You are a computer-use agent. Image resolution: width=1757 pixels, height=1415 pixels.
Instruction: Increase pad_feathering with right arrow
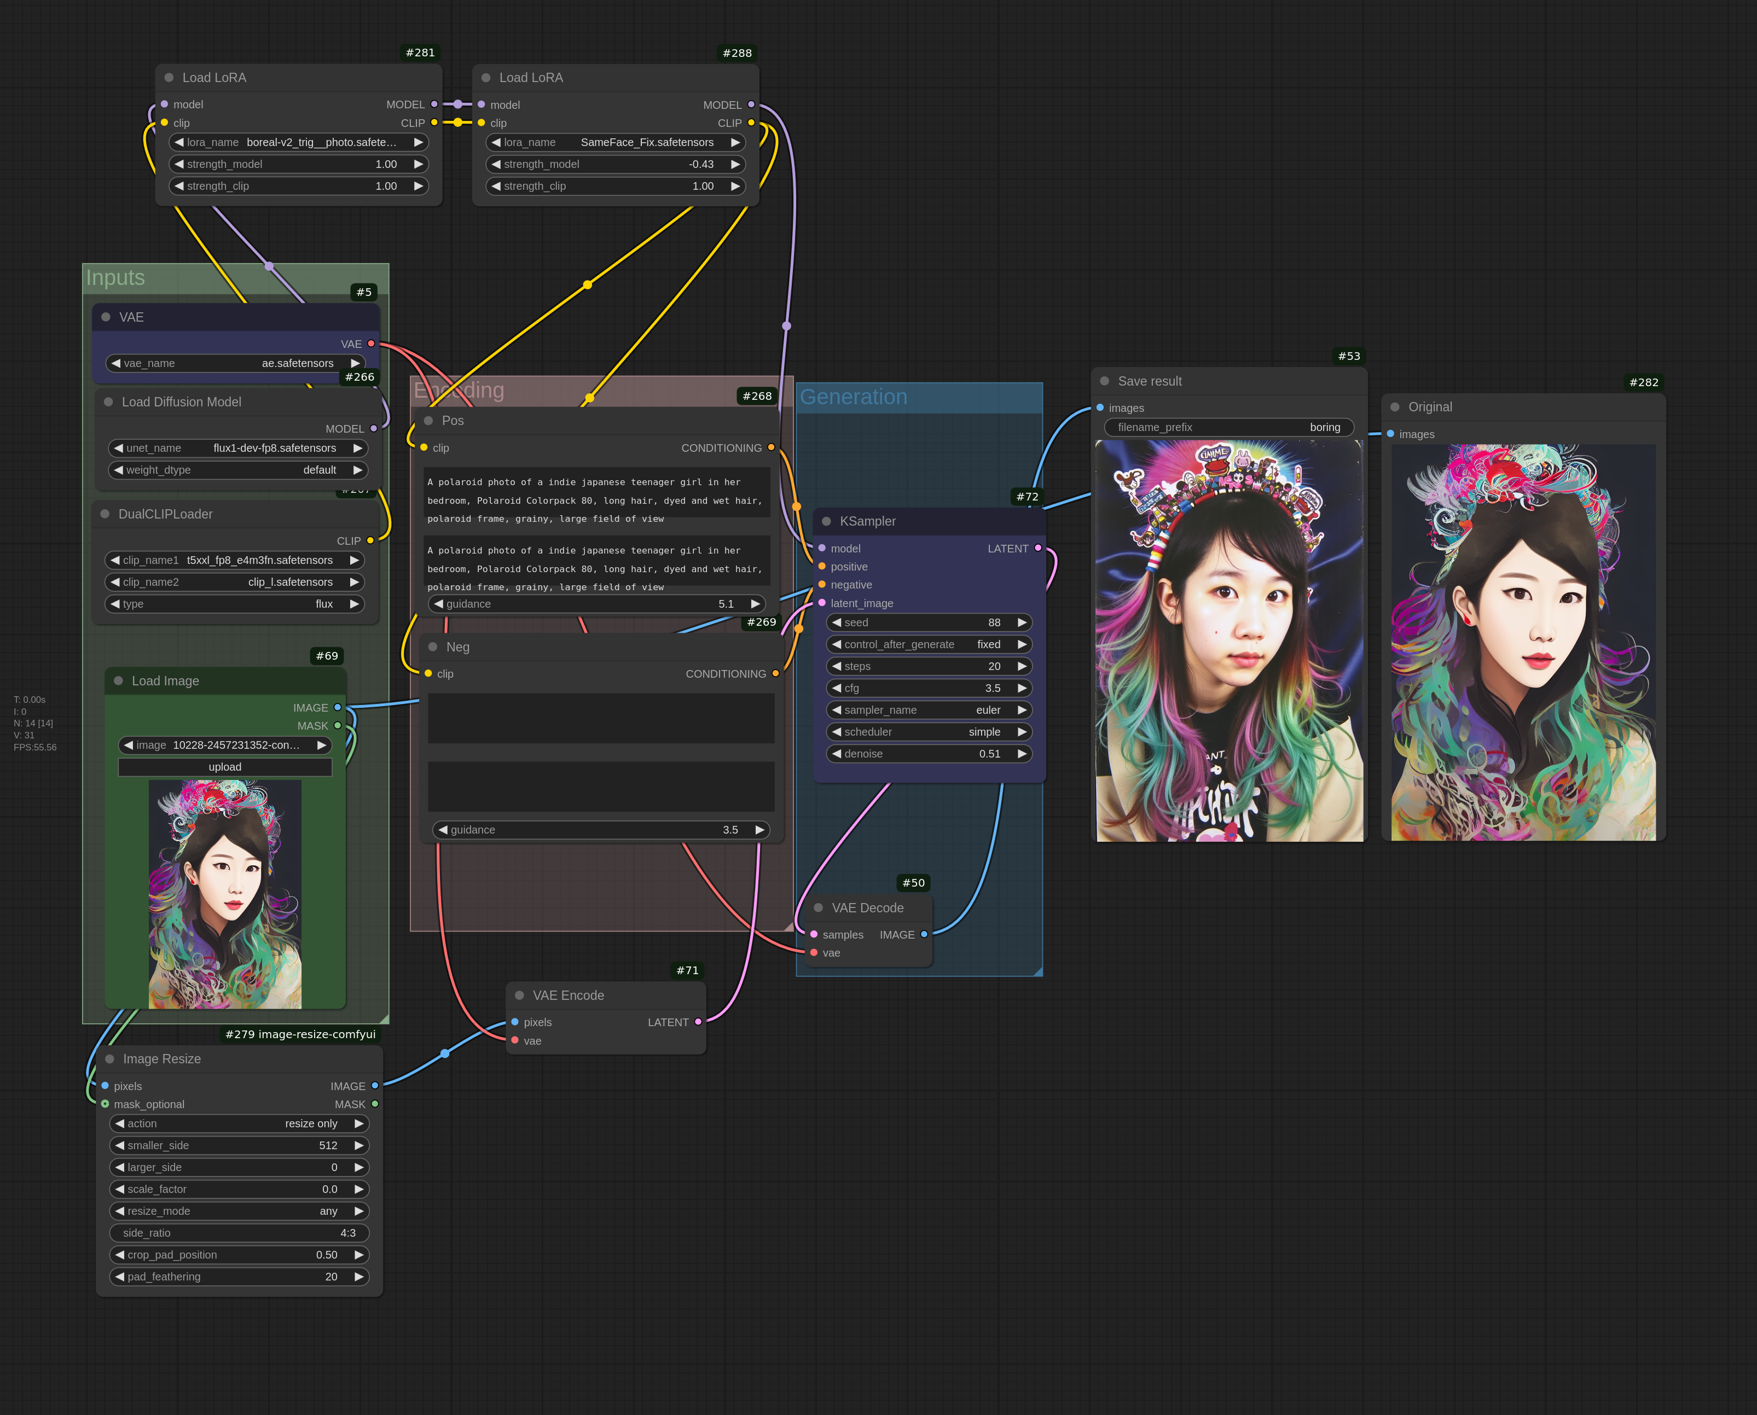(x=359, y=1277)
